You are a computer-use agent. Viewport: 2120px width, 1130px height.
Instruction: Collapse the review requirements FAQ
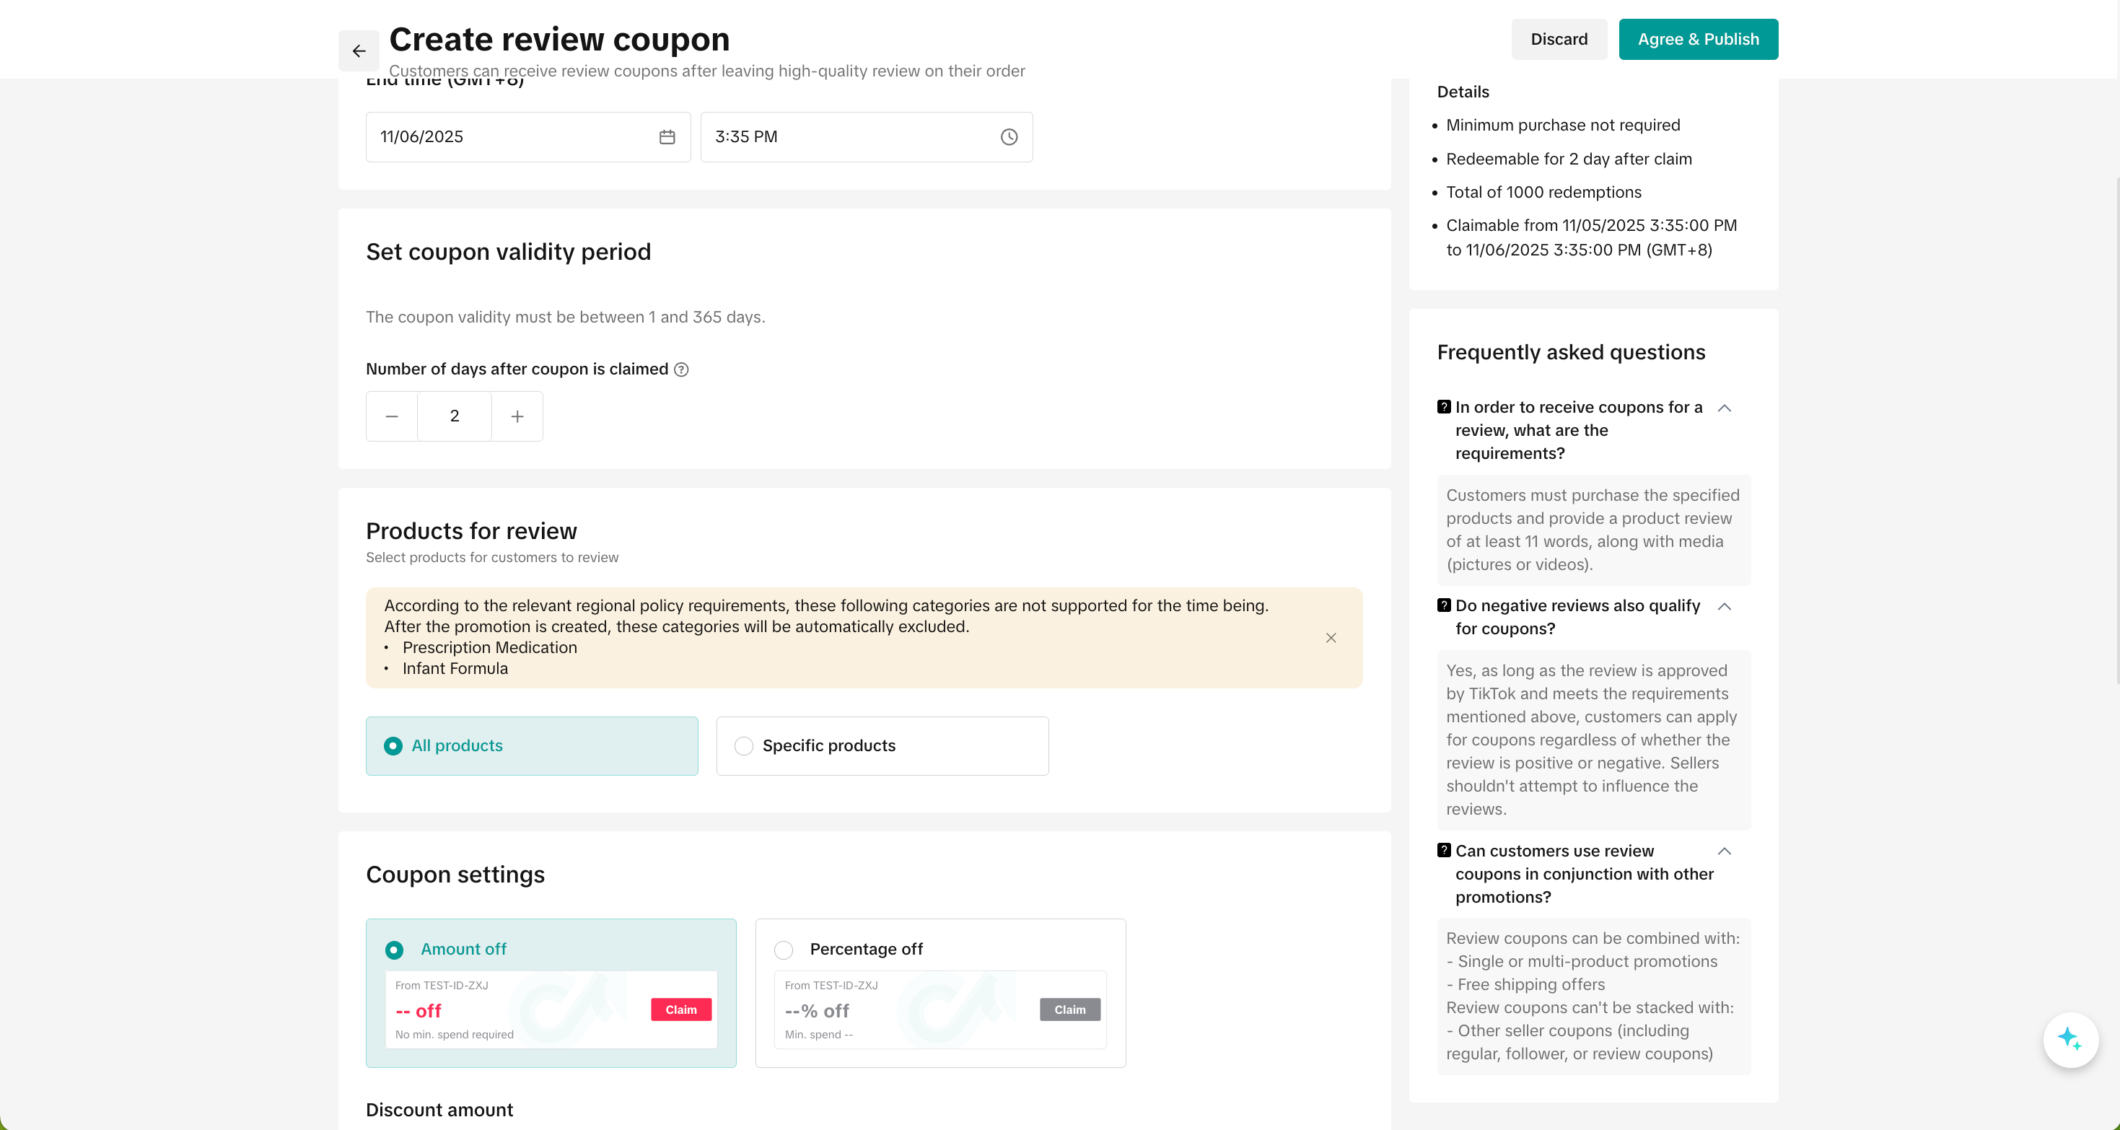(1724, 408)
